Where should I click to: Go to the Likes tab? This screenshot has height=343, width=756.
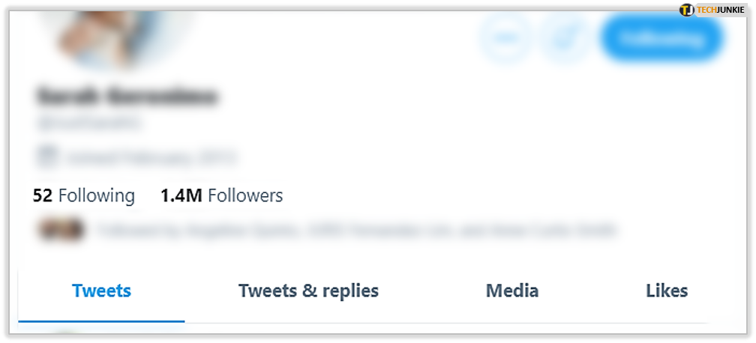coord(667,291)
